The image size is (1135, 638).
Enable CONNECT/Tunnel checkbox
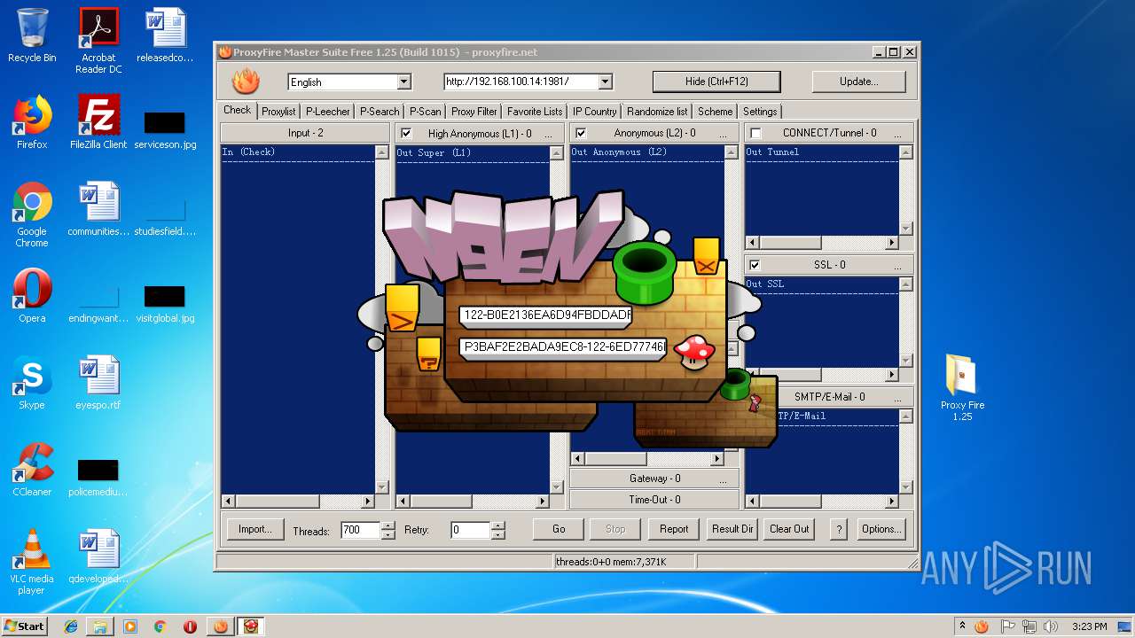coord(755,133)
